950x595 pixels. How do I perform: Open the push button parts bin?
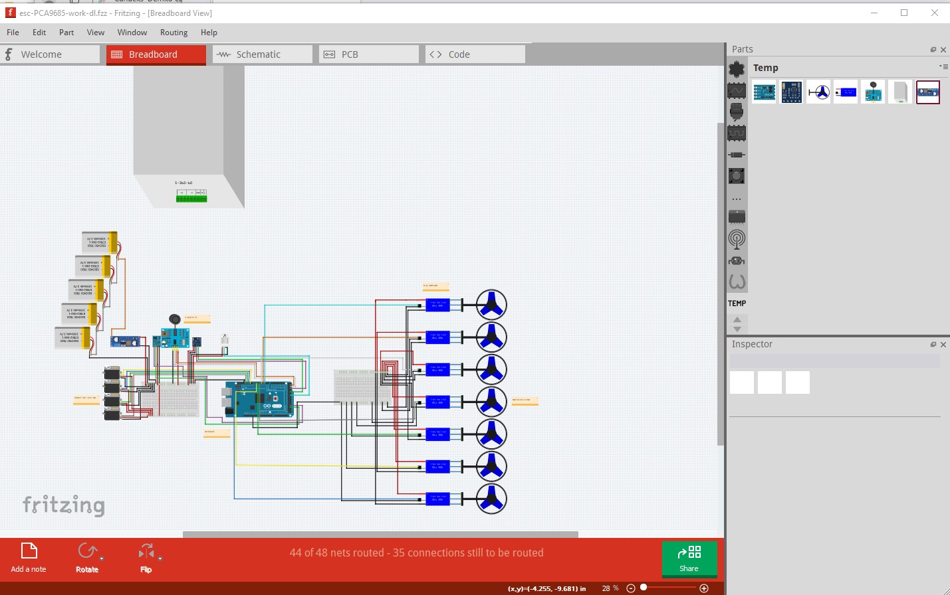coord(737,176)
